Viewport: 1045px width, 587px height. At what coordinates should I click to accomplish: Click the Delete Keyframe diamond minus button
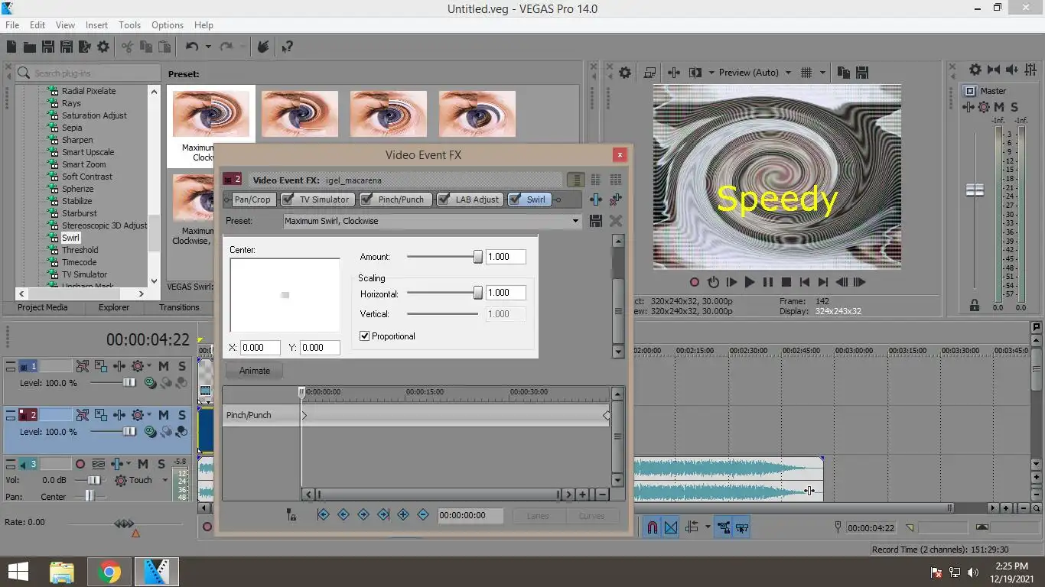tap(423, 515)
